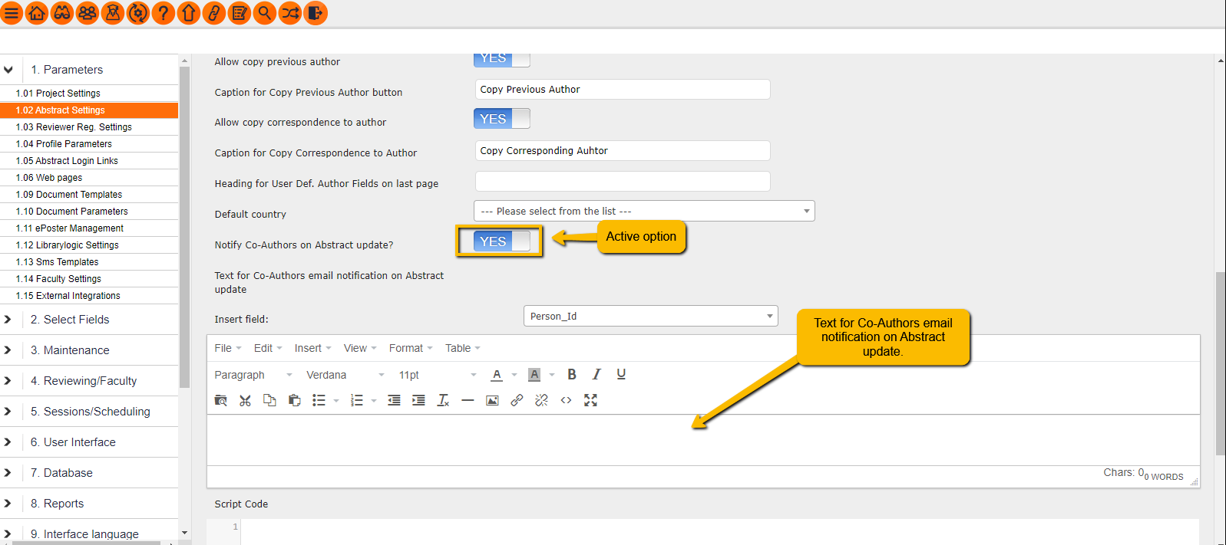Insert an image using the editor image icon
Viewport: 1226px width, 545px height.
(x=492, y=401)
